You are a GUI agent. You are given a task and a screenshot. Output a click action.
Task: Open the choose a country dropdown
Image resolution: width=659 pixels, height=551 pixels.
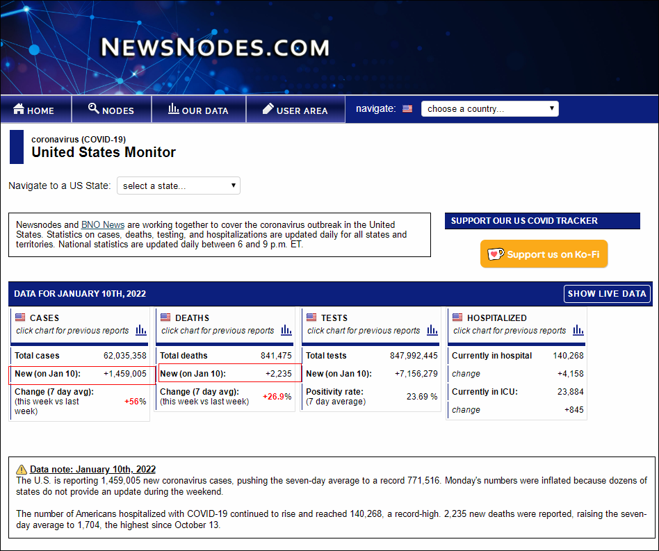click(x=490, y=109)
